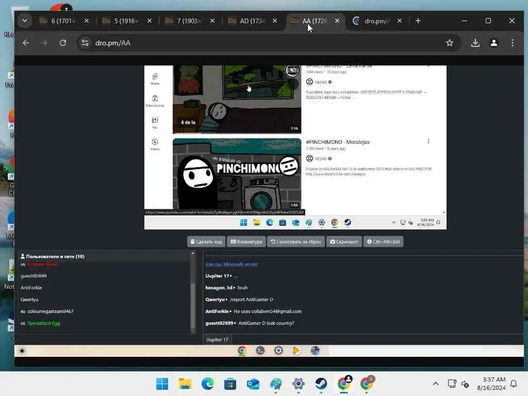Close the 'AD (1734' tab
This screenshot has width=528, height=396.
click(275, 21)
